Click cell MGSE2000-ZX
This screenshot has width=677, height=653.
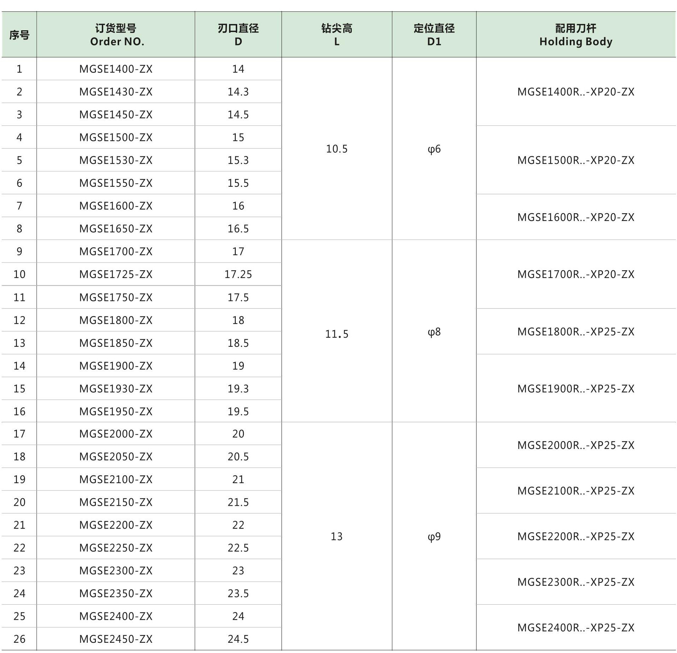[116, 434]
